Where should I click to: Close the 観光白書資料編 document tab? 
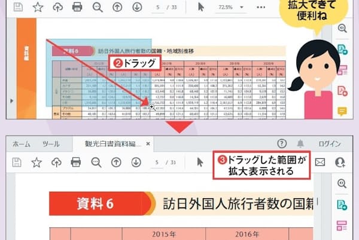[x=148, y=144]
